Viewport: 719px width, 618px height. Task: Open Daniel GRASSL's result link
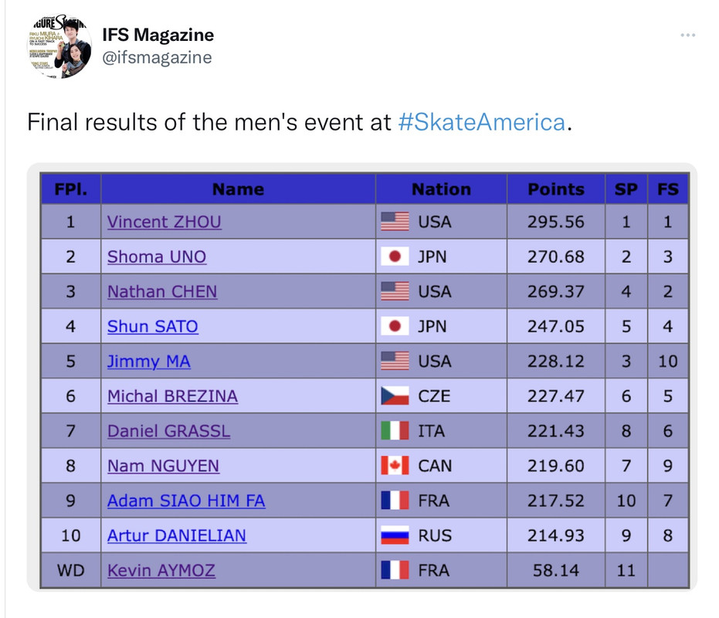[168, 431]
